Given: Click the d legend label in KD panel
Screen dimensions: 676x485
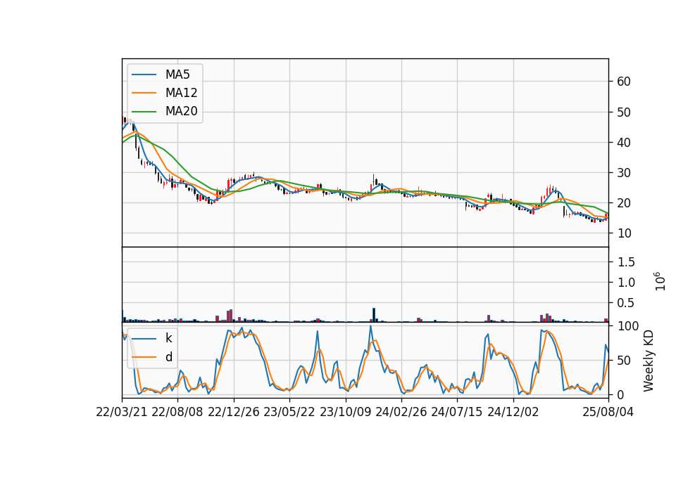Looking at the screenshot, I should pyautogui.click(x=169, y=357).
